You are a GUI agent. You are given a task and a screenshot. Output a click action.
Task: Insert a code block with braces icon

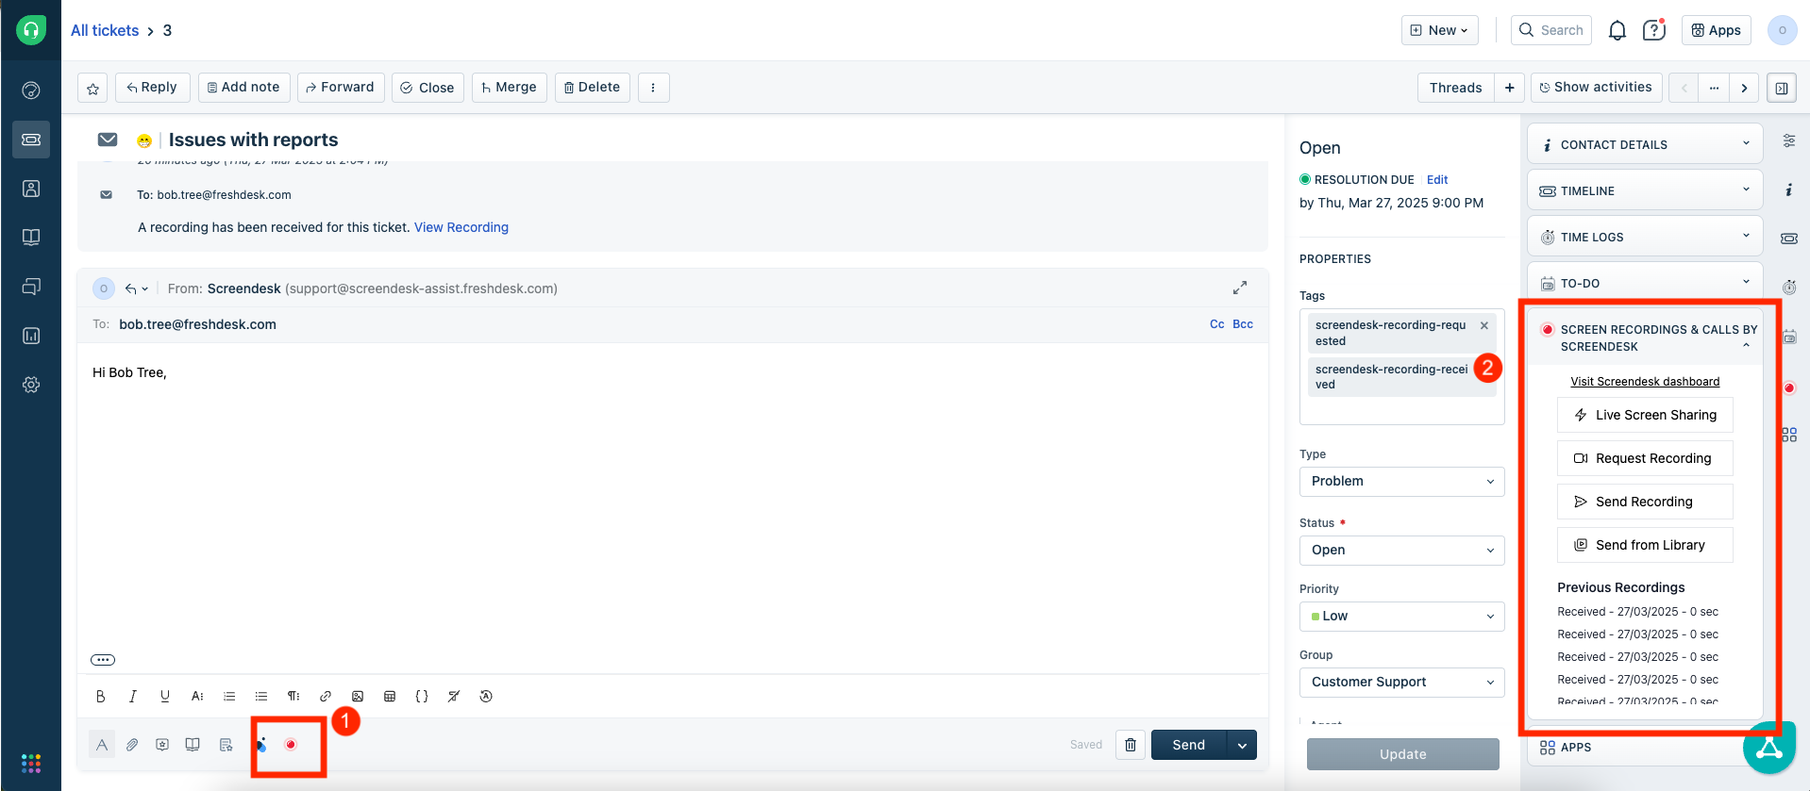(422, 697)
